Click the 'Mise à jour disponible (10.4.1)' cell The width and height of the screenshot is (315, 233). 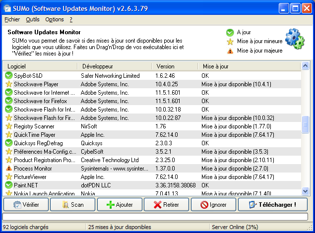pos(236,84)
